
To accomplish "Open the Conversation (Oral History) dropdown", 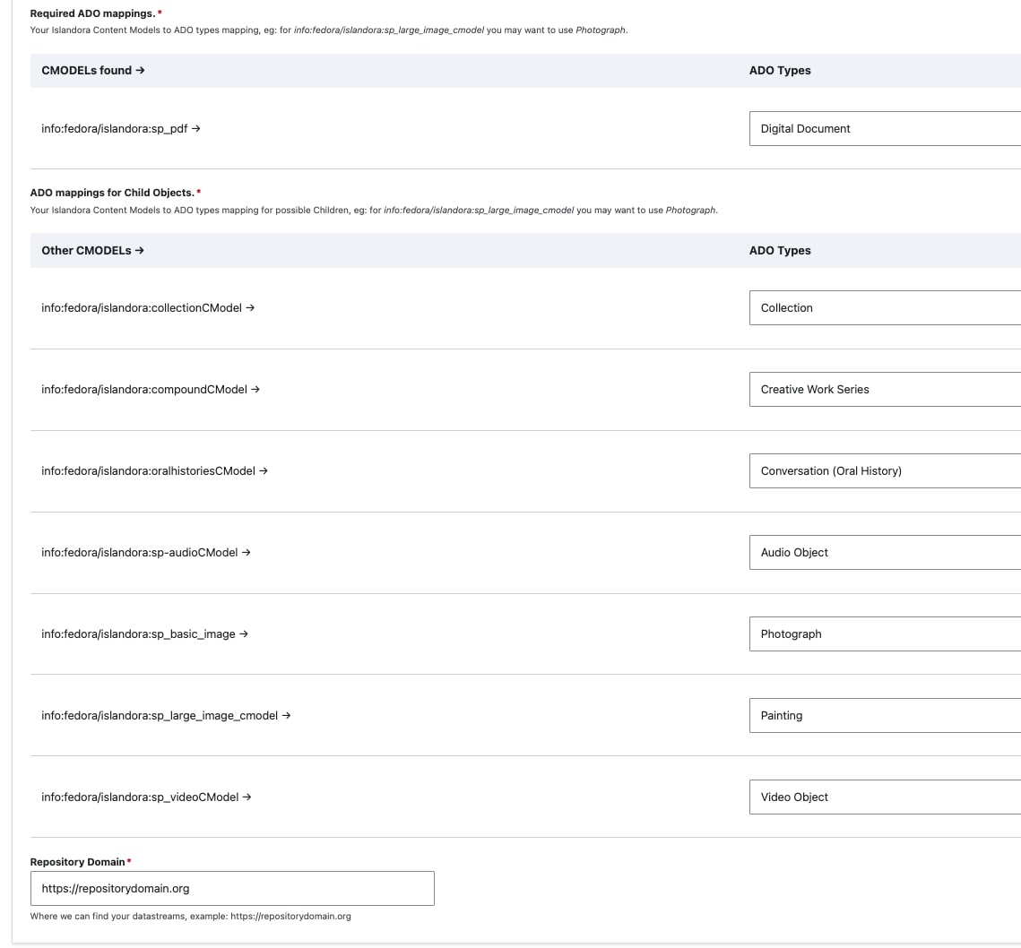I will point(883,470).
